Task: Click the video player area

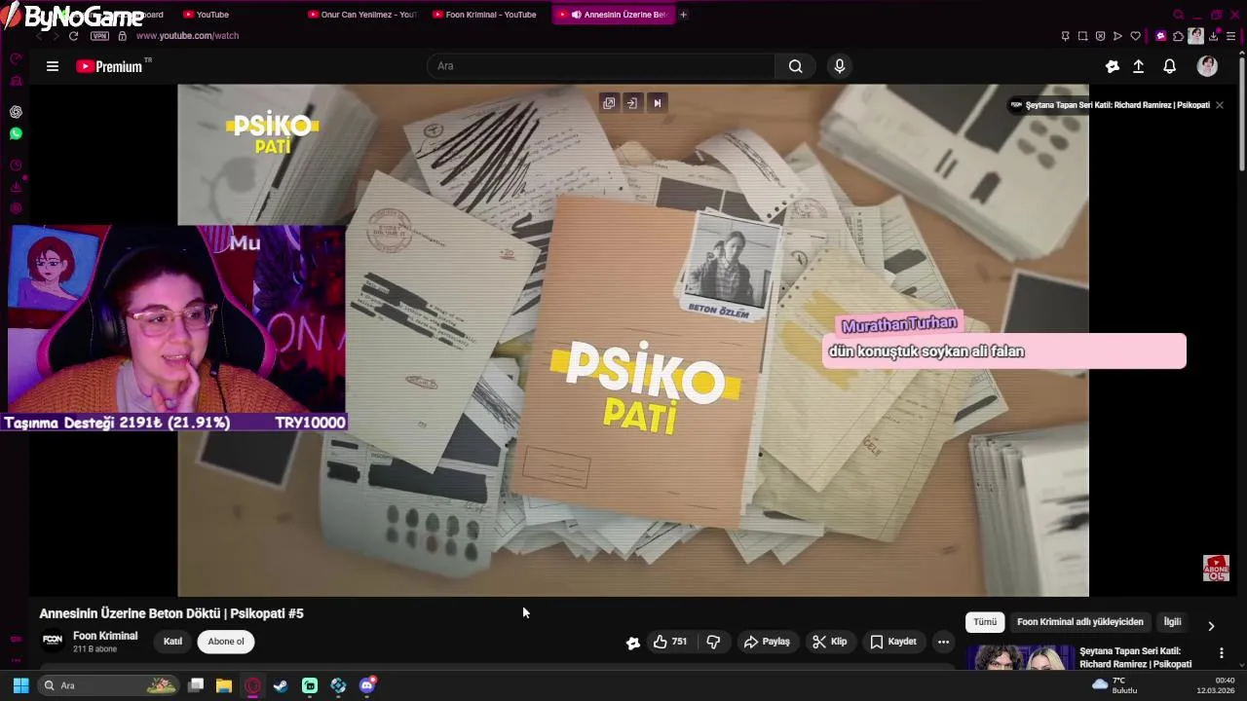Action: click(633, 340)
